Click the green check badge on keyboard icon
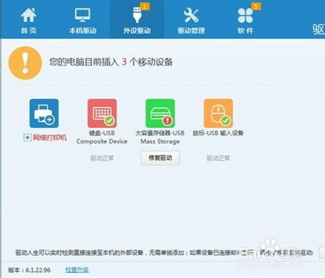 coord(109,120)
